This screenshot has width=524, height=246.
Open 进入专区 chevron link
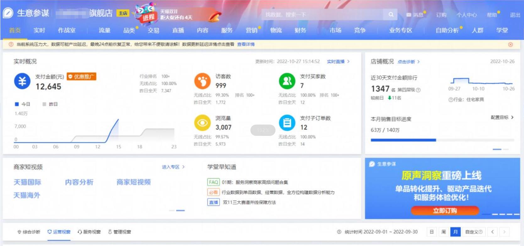173,167
